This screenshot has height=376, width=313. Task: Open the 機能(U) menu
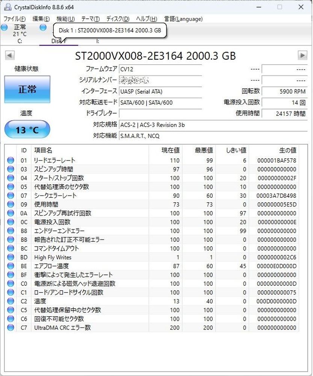[66, 19]
